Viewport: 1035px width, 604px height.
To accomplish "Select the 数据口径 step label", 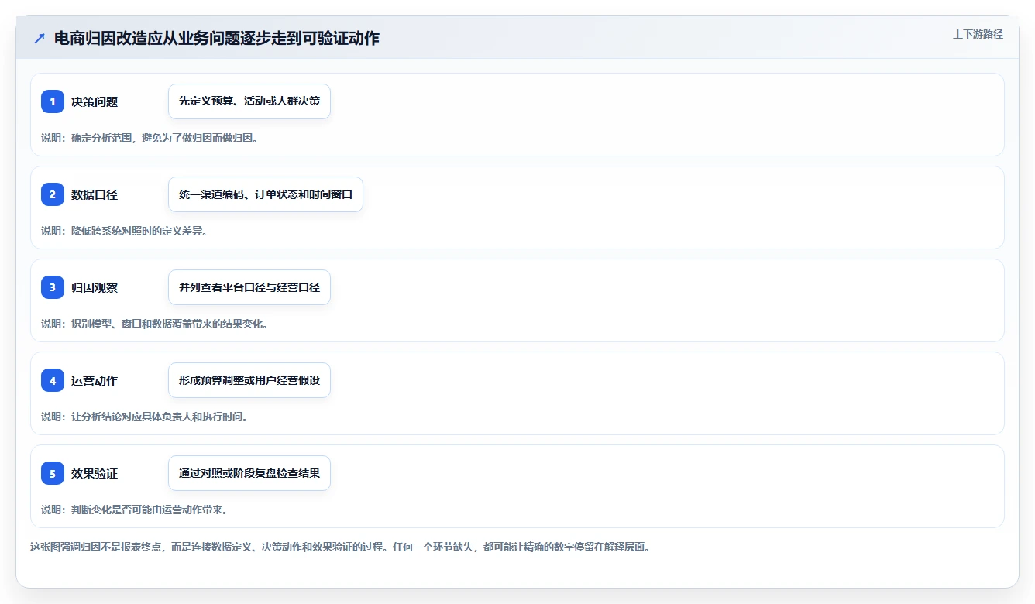I will 95,194.
